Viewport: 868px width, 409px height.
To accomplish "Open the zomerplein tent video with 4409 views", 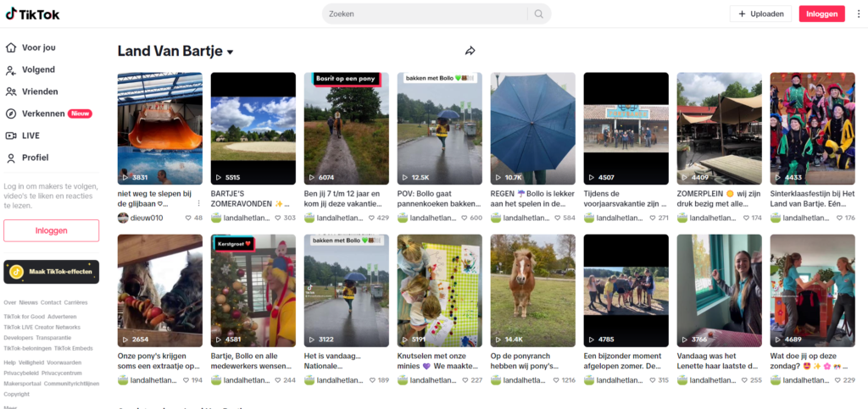I will tap(719, 128).
